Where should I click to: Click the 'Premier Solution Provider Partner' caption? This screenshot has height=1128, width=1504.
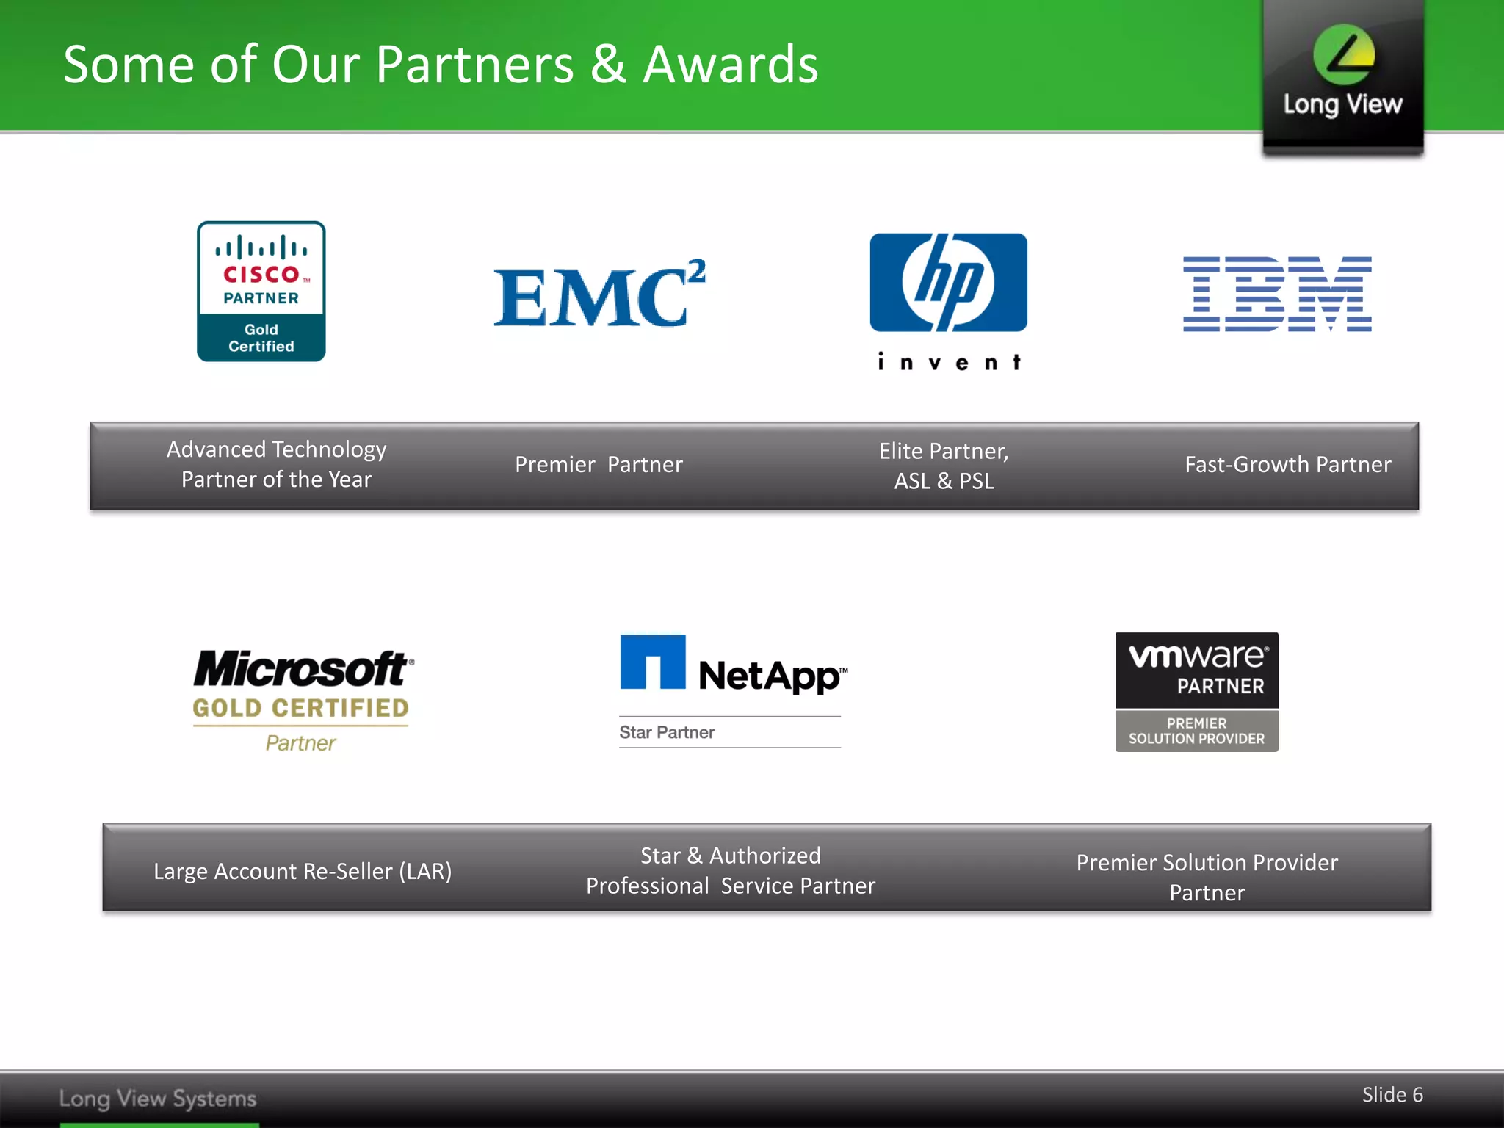(1207, 877)
